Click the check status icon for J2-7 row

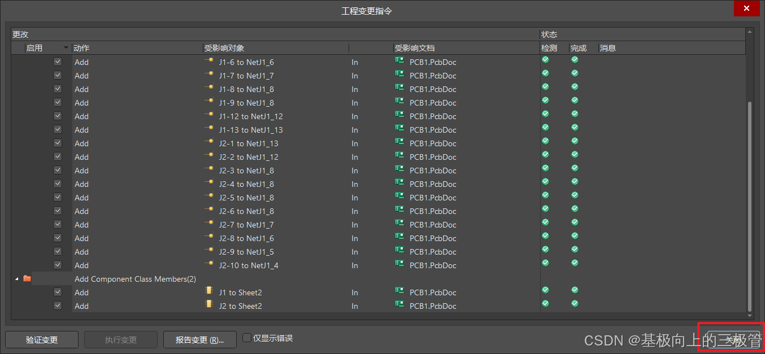(545, 222)
